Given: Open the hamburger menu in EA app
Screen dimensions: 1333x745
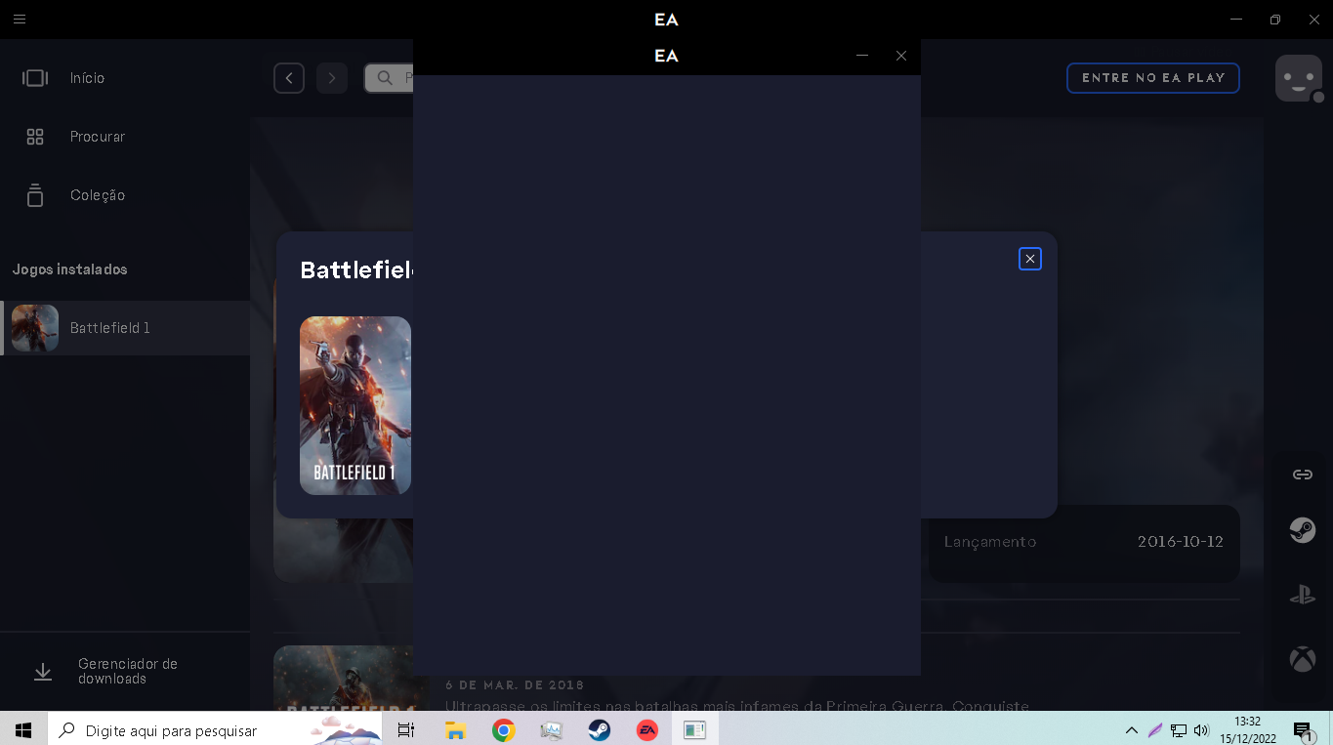Looking at the screenshot, I should pyautogui.click(x=20, y=19).
